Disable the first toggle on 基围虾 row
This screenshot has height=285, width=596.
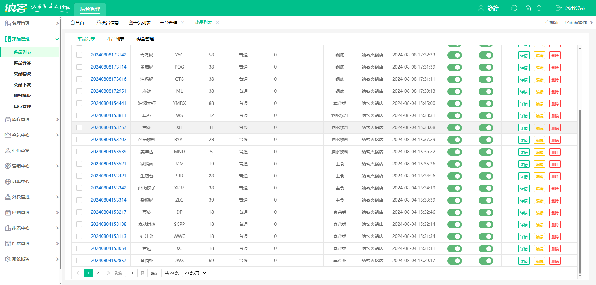click(454, 261)
